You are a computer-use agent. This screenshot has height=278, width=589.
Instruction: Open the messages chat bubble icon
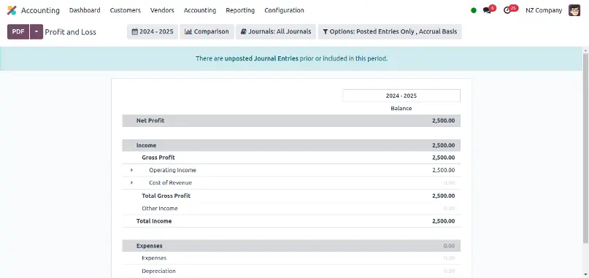(x=488, y=10)
